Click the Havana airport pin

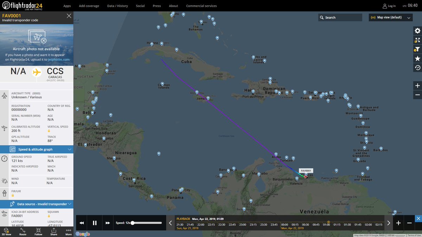point(152,44)
